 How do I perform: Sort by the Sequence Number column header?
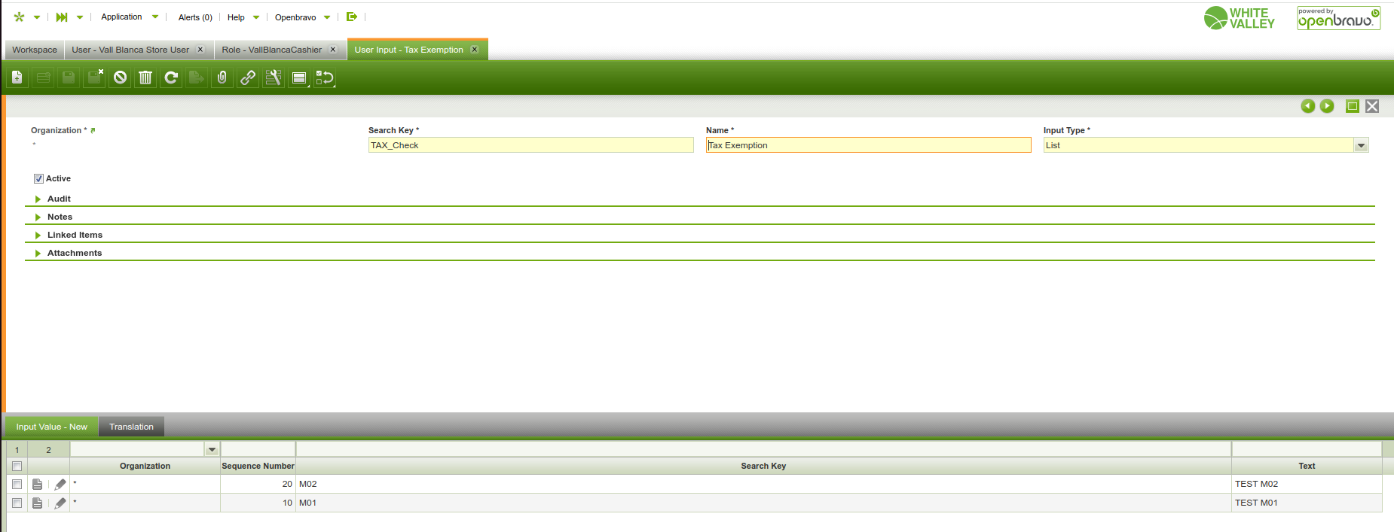click(x=258, y=466)
